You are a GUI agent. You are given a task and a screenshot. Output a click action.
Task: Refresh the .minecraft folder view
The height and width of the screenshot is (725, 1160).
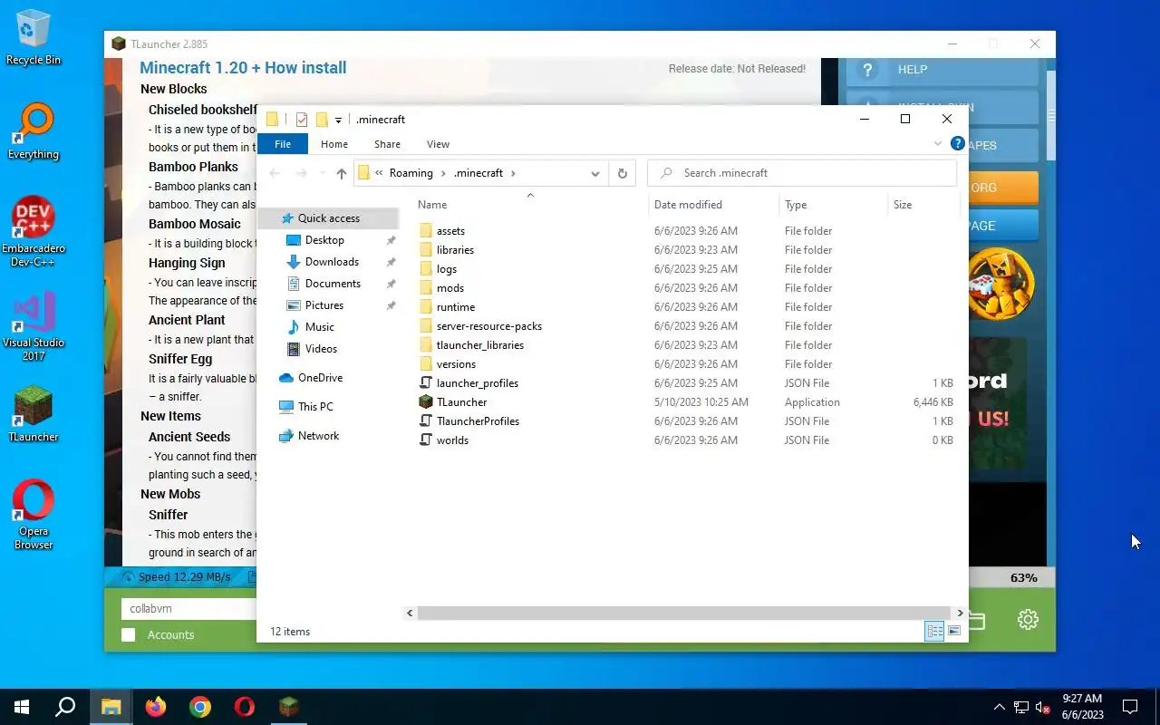622,173
